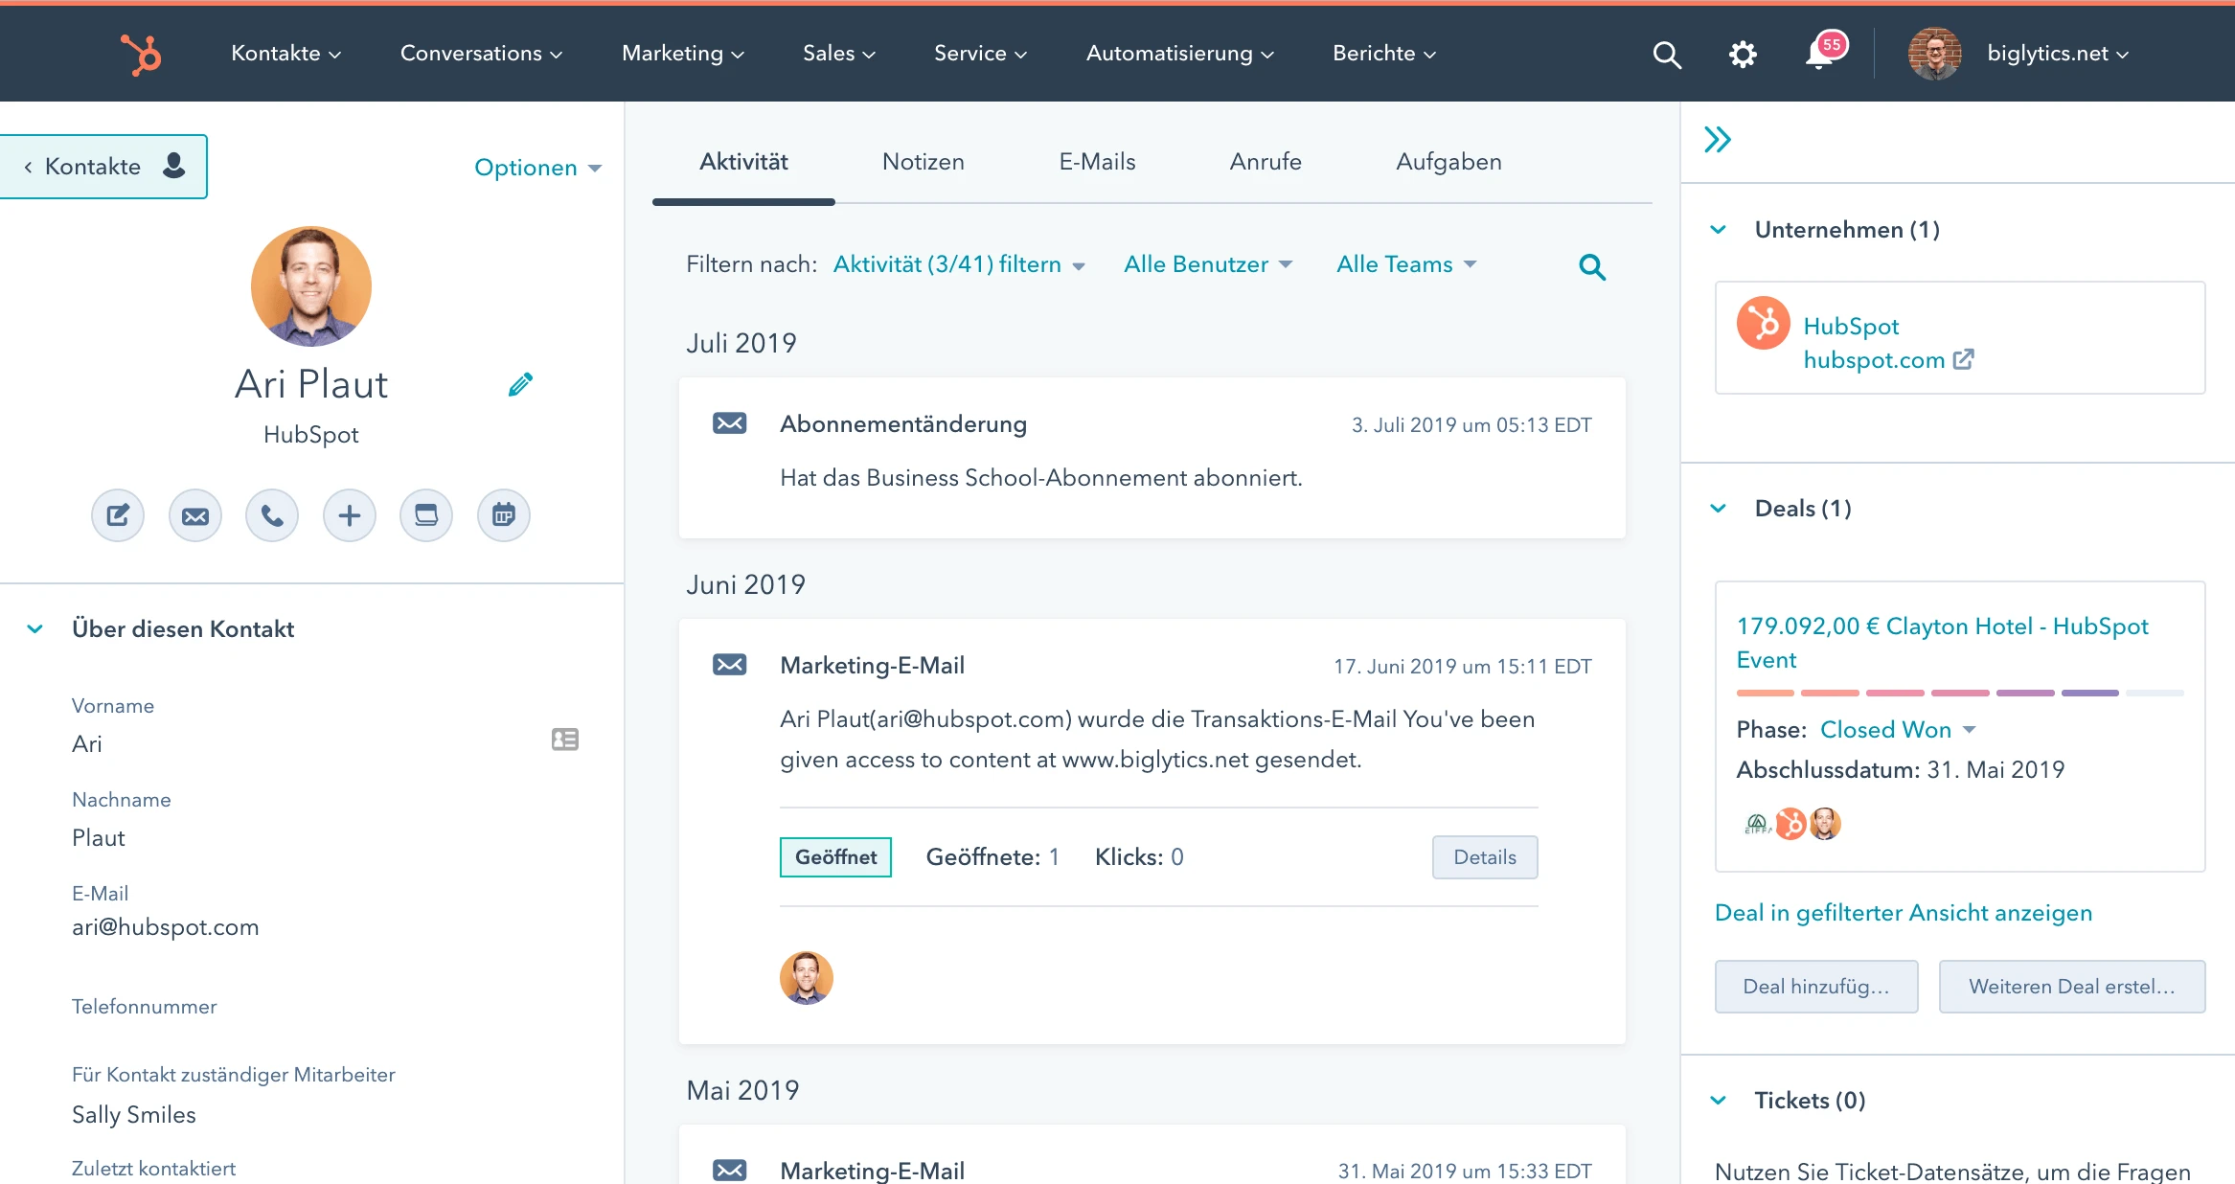This screenshot has height=1184, width=2235.
Task: Switch to Anrufe tab
Action: pyautogui.click(x=1266, y=162)
